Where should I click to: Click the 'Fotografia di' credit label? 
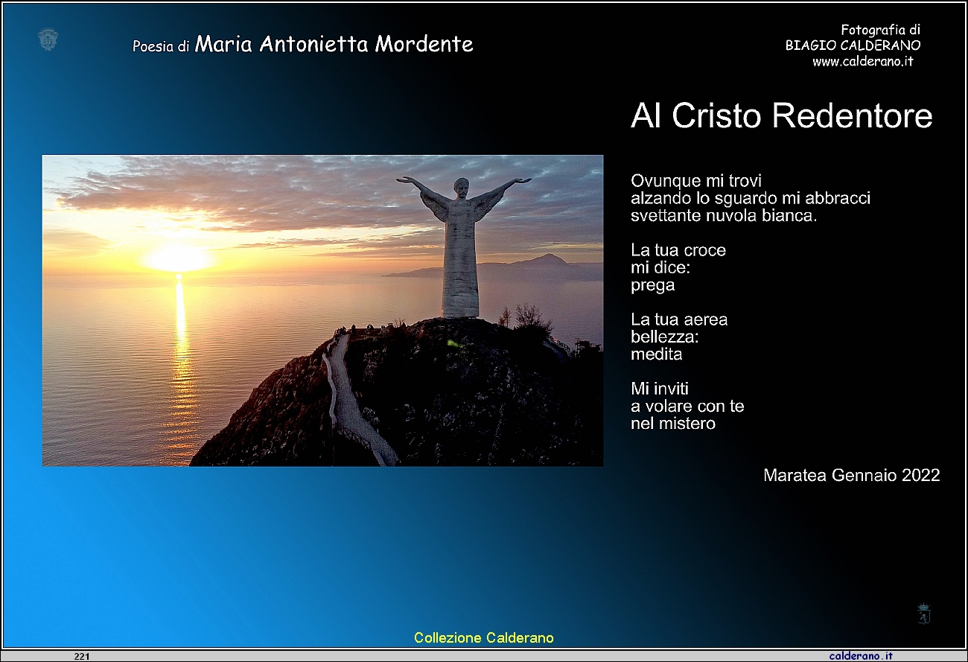pos(880,30)
